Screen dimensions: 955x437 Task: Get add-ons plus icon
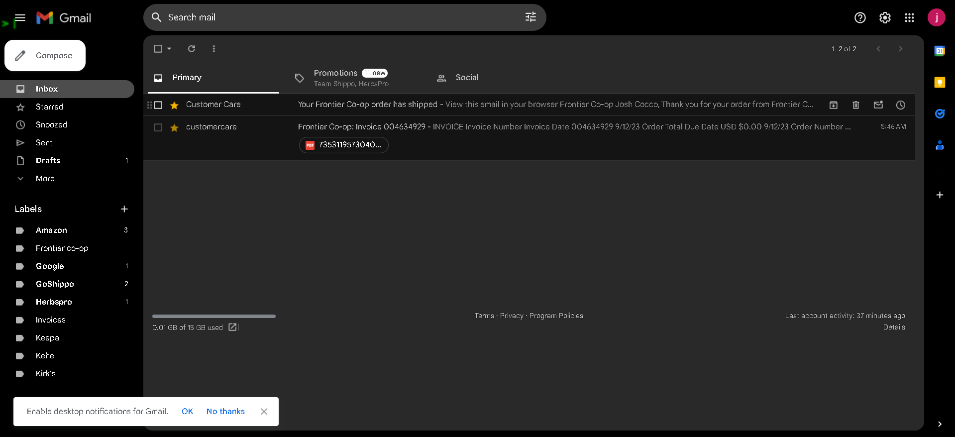pos(940,195)
